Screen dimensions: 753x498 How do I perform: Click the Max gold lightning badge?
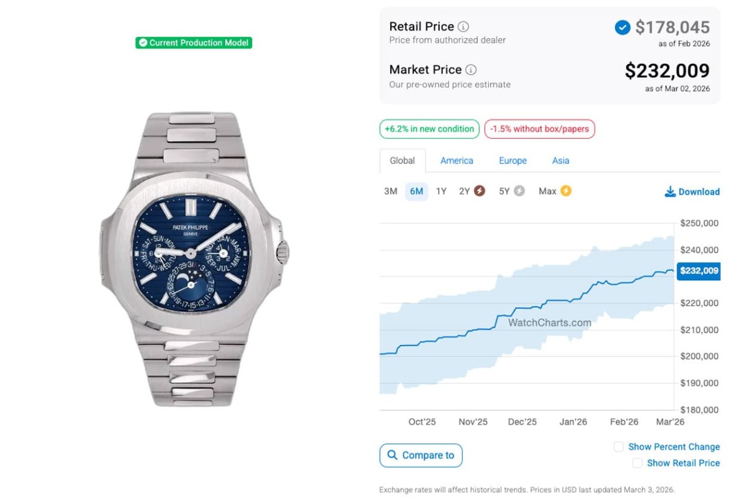(x=566, y=191)
